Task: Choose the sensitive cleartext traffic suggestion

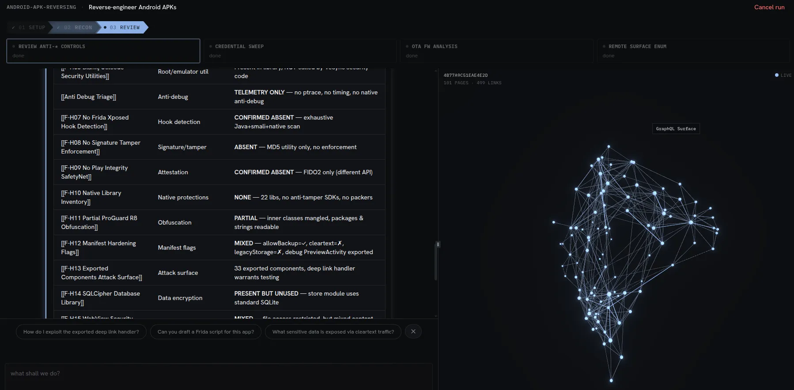Action: (x=333, y=332)
